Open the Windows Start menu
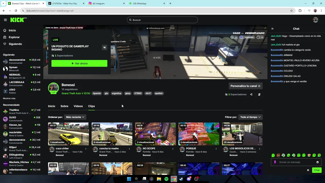Screen dimensions: 325x183 pos(129,179)
